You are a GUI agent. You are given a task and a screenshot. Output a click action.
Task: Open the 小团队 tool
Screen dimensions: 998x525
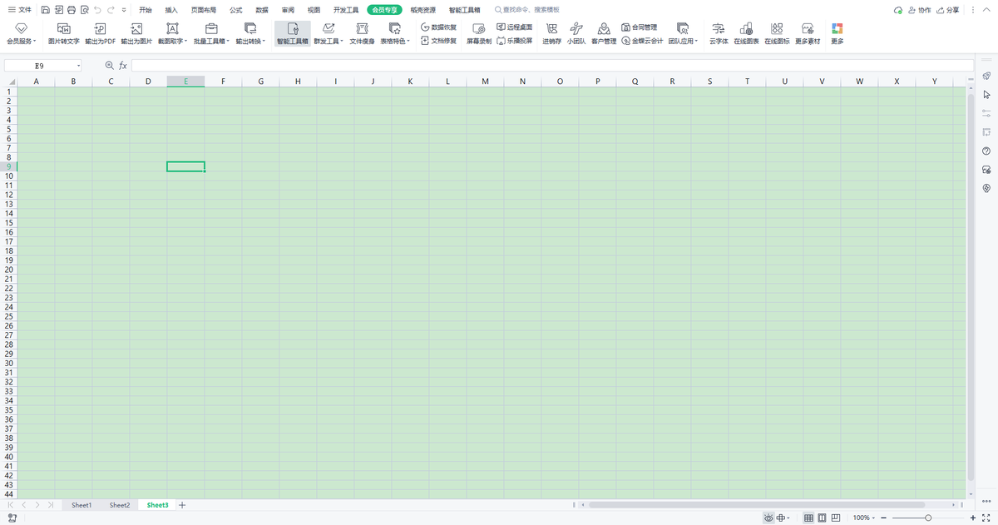click(576, 33)
